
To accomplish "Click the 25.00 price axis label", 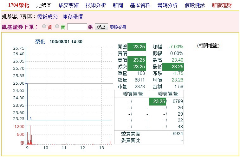I will click(x=19, y=83).
